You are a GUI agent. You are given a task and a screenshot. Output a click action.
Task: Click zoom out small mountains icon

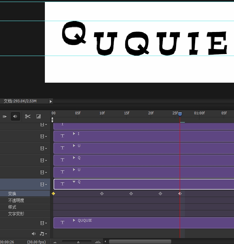pyautogui.click(x=55, y=242)
